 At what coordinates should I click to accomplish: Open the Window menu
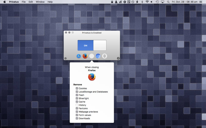[x=40, y=2]
